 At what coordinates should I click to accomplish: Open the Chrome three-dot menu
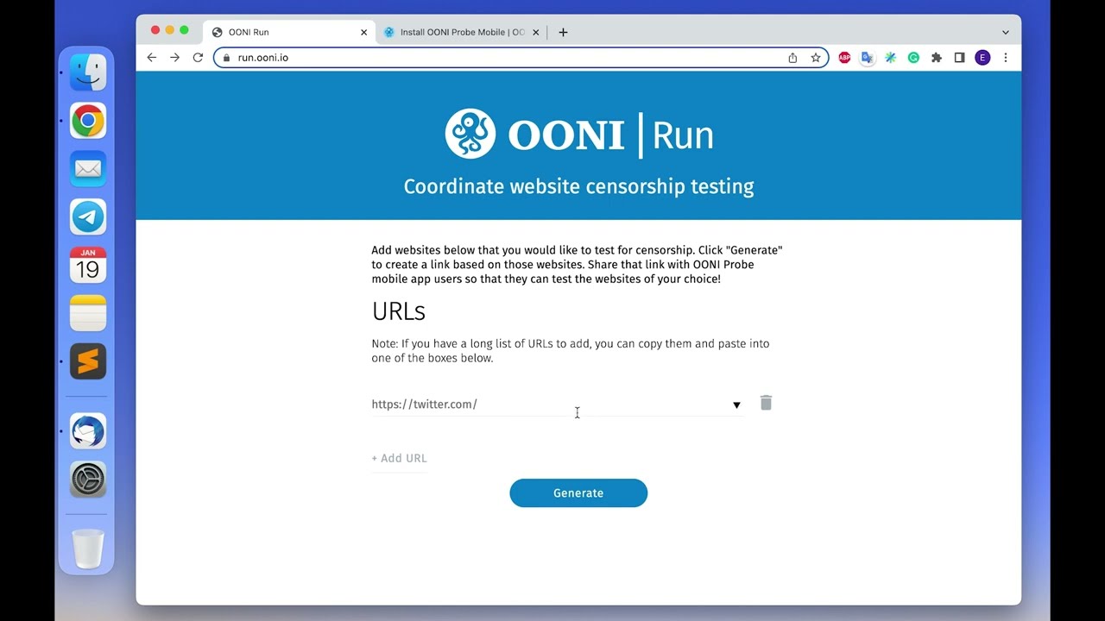click(1005, 58)
